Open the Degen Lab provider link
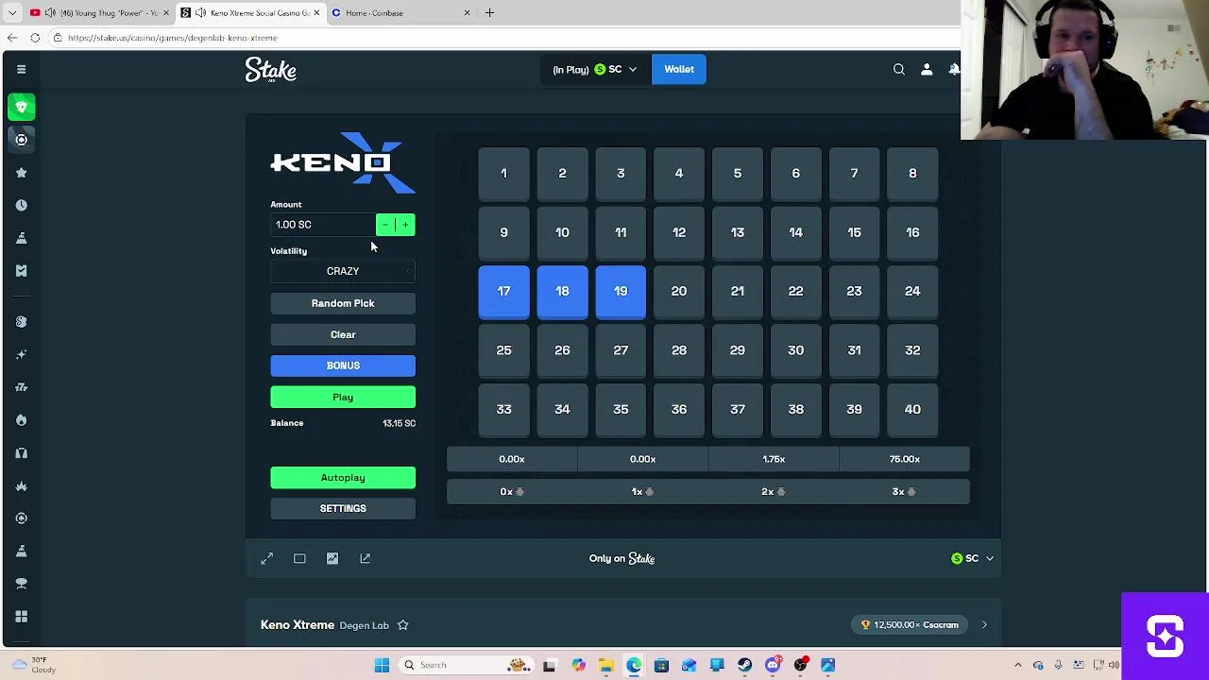1209x680 pixels. [364, 625]
